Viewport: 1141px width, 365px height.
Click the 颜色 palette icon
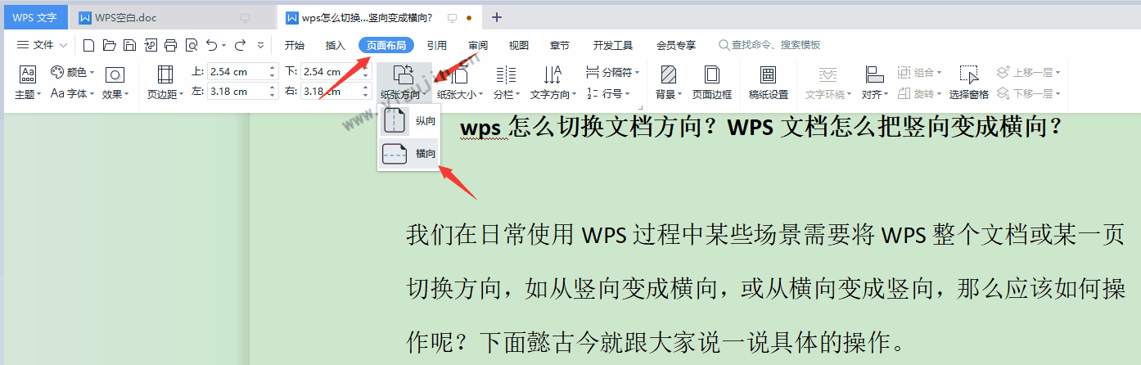tap(57, 73)
